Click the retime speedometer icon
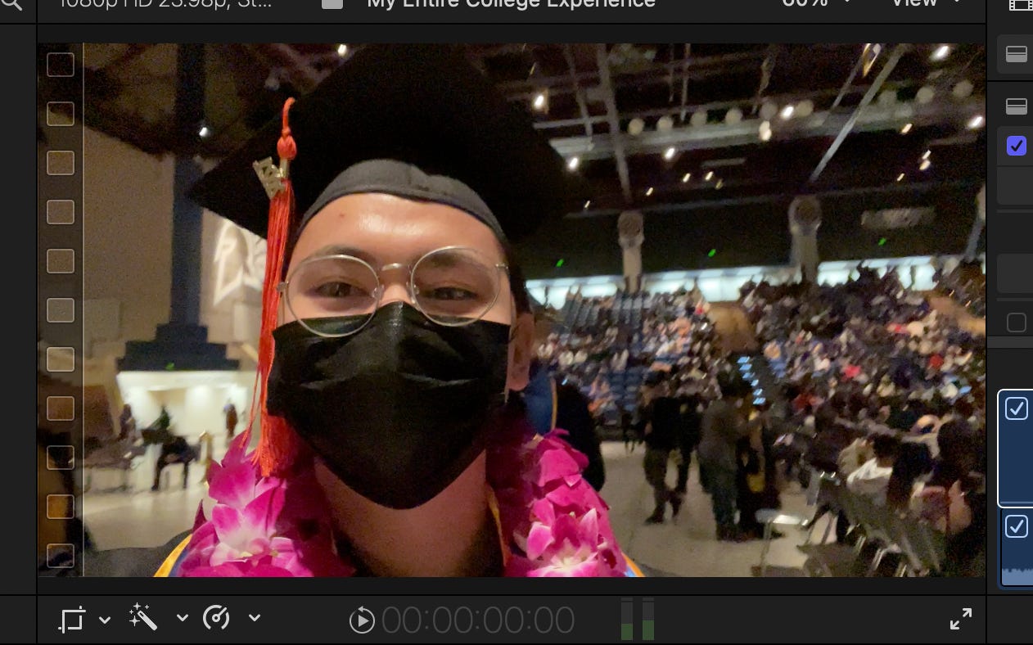Screen dimensions: 1033x645 tap(216, 618)
